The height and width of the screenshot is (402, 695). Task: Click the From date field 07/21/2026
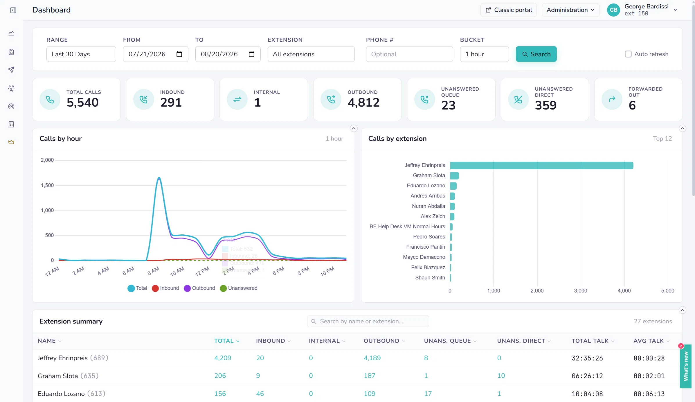[x=156, y=54]
